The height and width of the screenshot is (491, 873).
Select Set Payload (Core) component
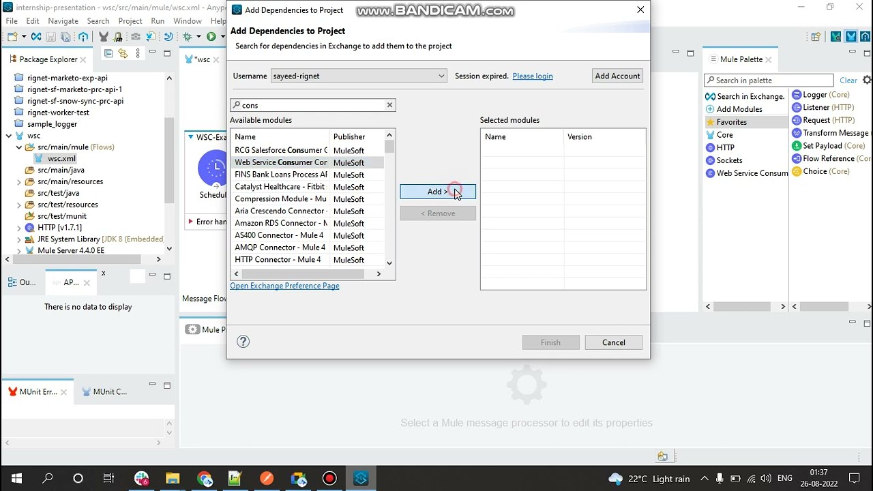tap(829, 145)
